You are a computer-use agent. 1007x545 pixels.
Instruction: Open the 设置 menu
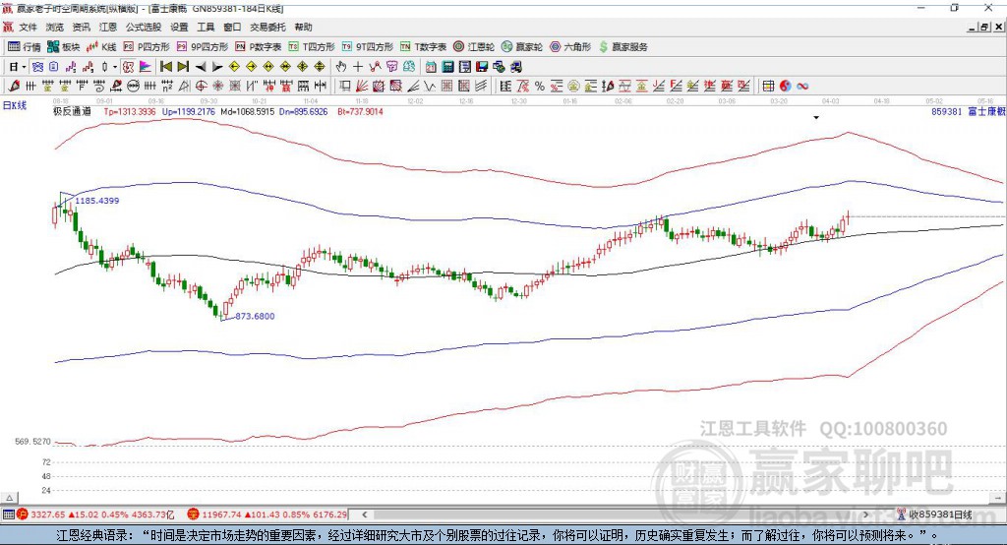179,27
